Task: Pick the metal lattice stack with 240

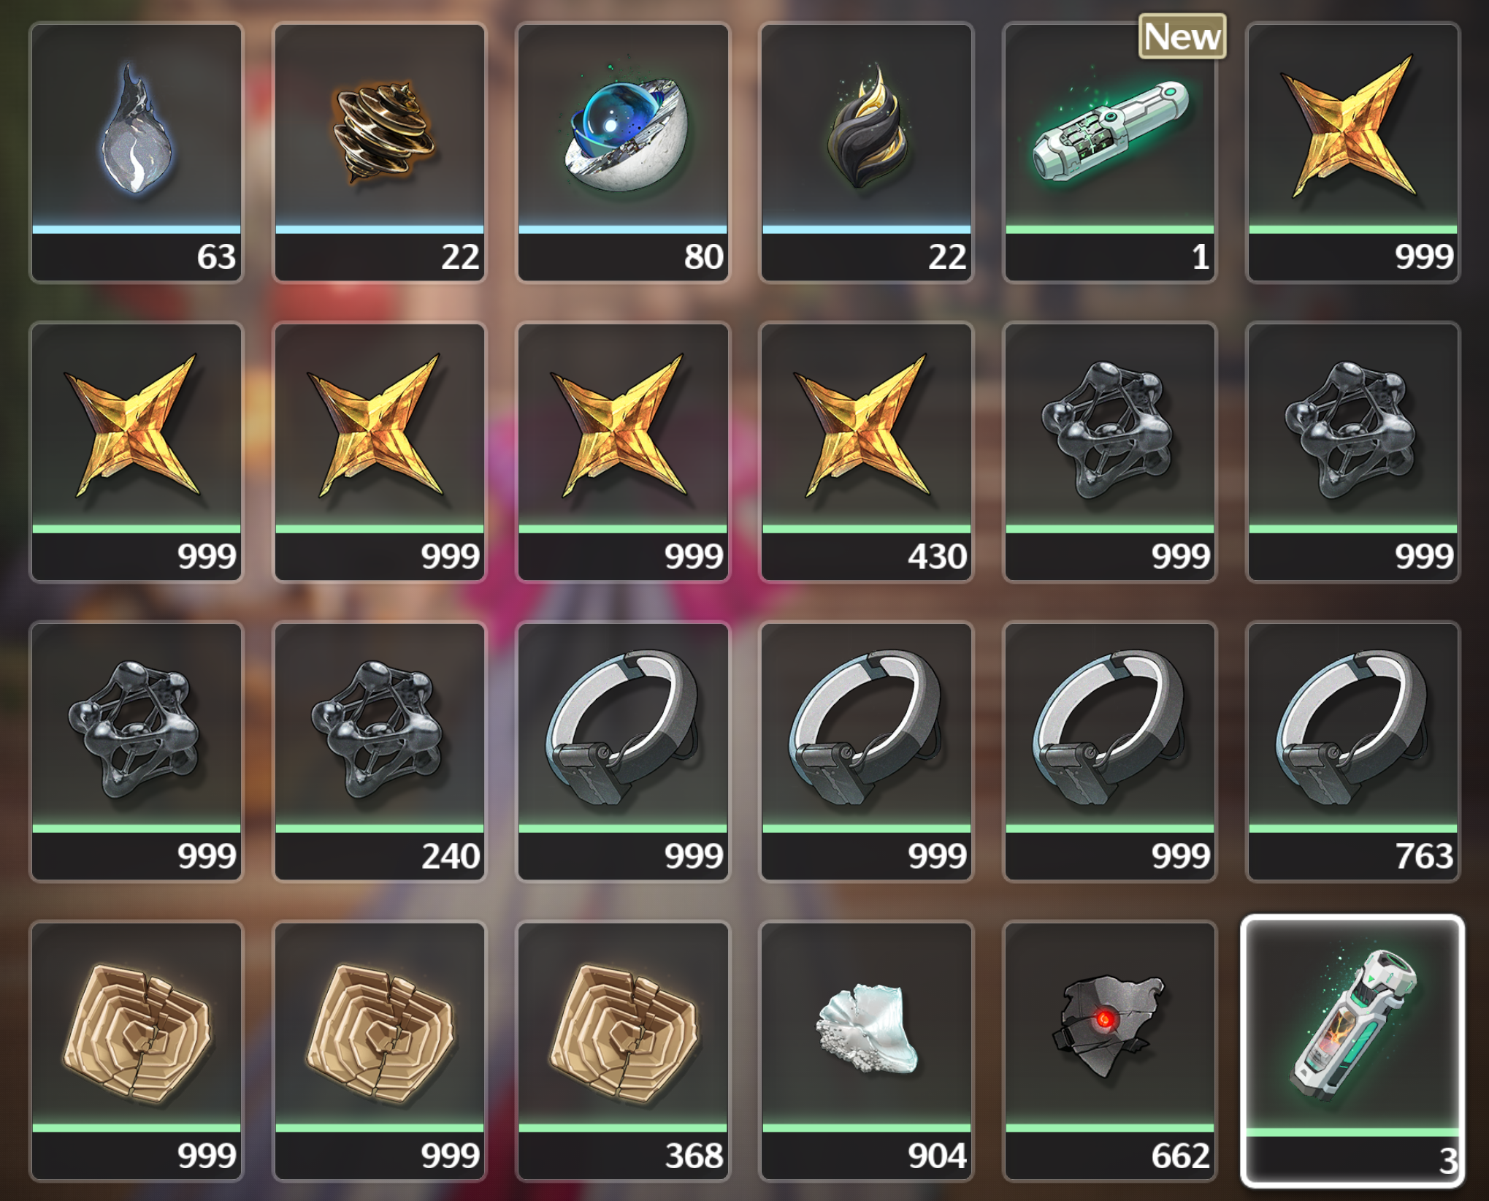Action: [x=380, y=752]
